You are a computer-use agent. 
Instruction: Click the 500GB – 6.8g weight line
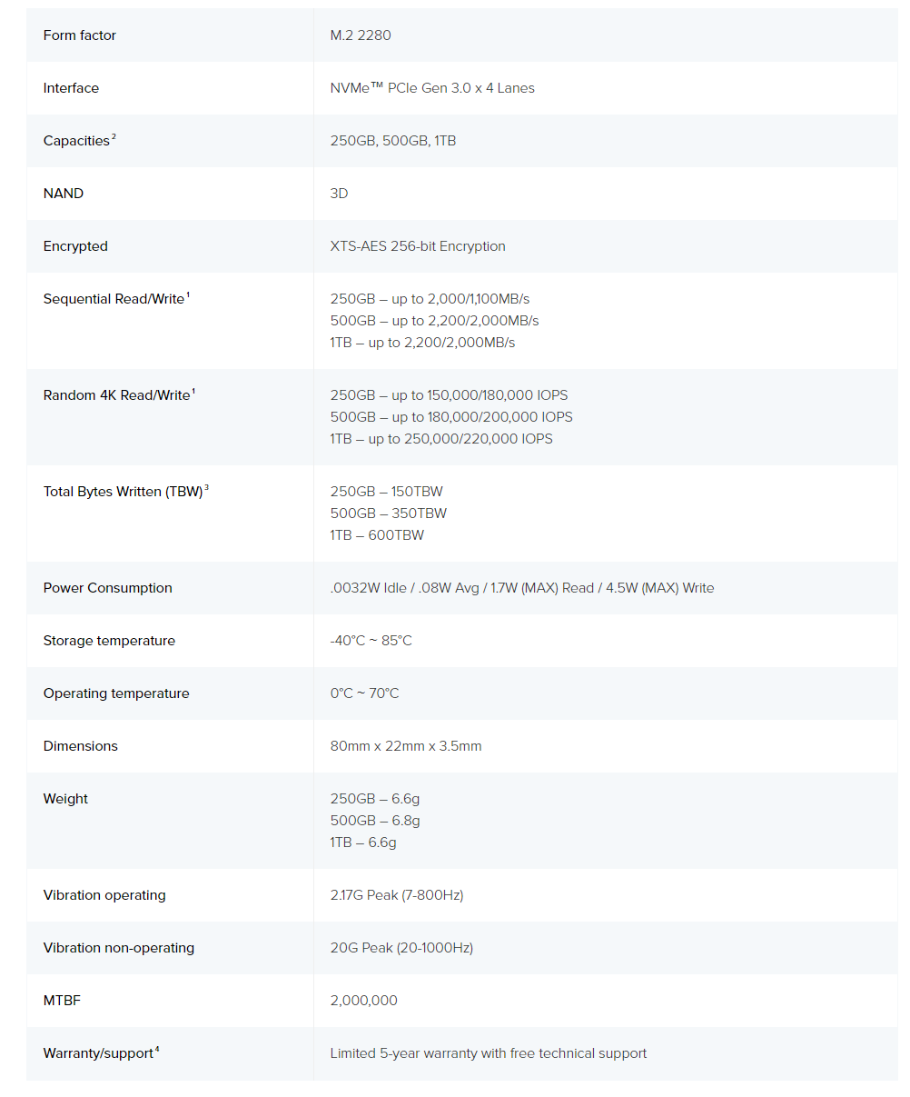point(375,821)
